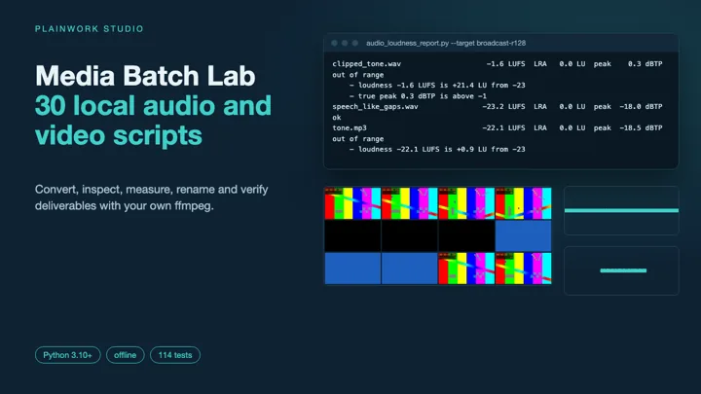Click the terminal title audio_loudness_report.py
This screenshot has width=701, height=394.
tap(446, 44)
